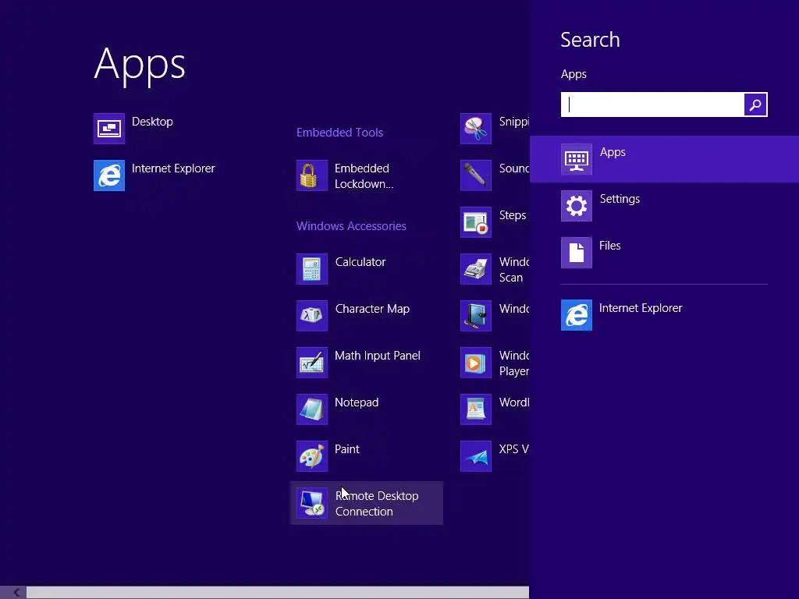The image size is (799, 599).
Task: Open the Snipping Tool scissors icon
Action: coord(476,129)
